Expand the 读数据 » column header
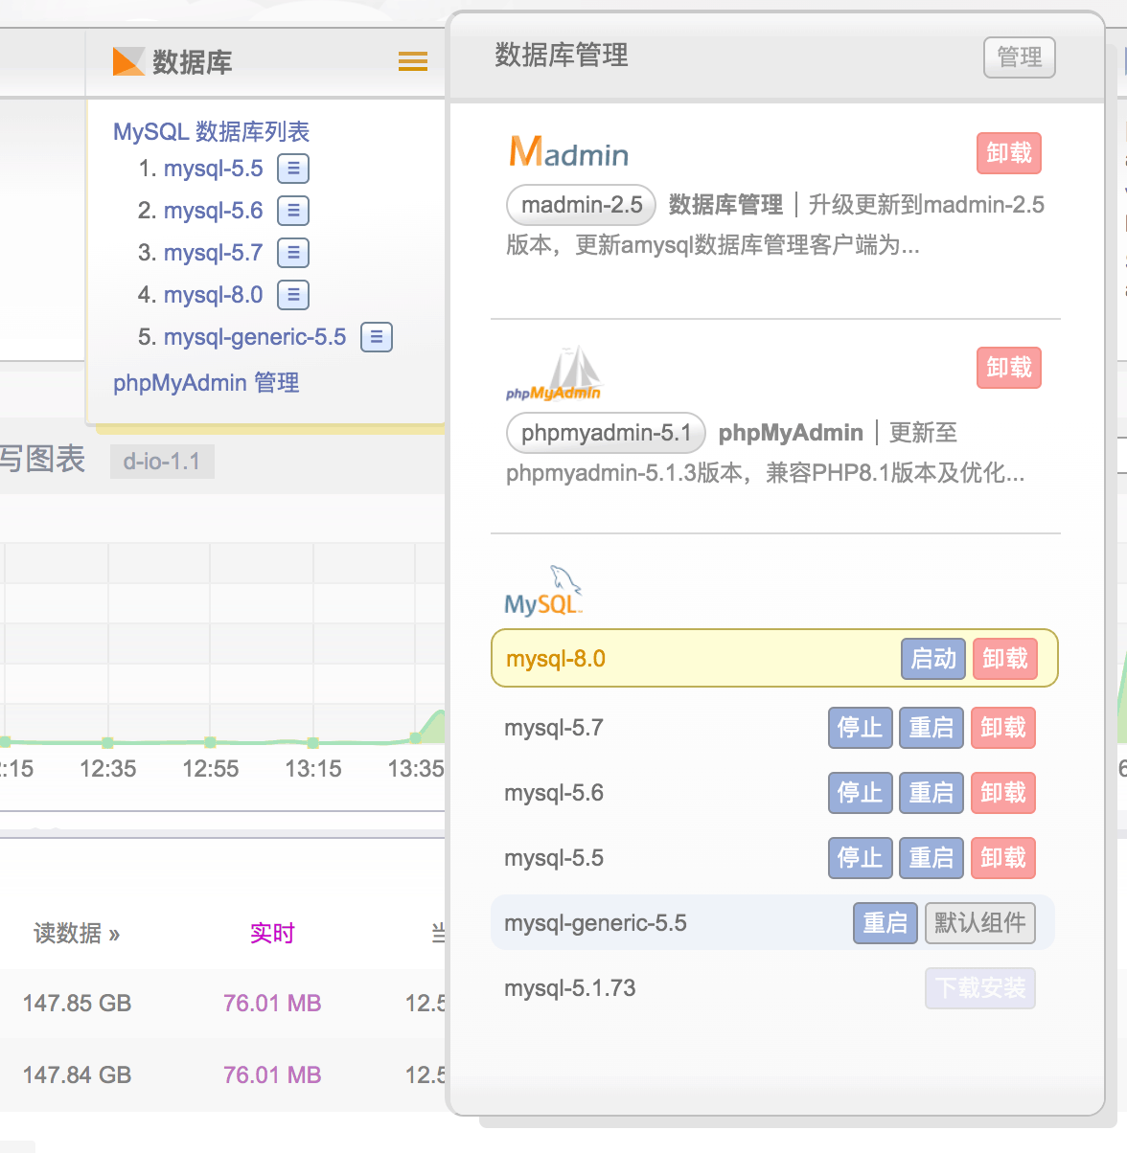Viewport: 1127px width, 1153px height. coord(77,934)
